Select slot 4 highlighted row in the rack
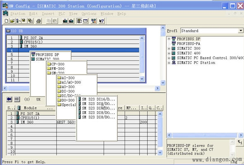This screenshot has width=244, height=165. coord(73,50)
